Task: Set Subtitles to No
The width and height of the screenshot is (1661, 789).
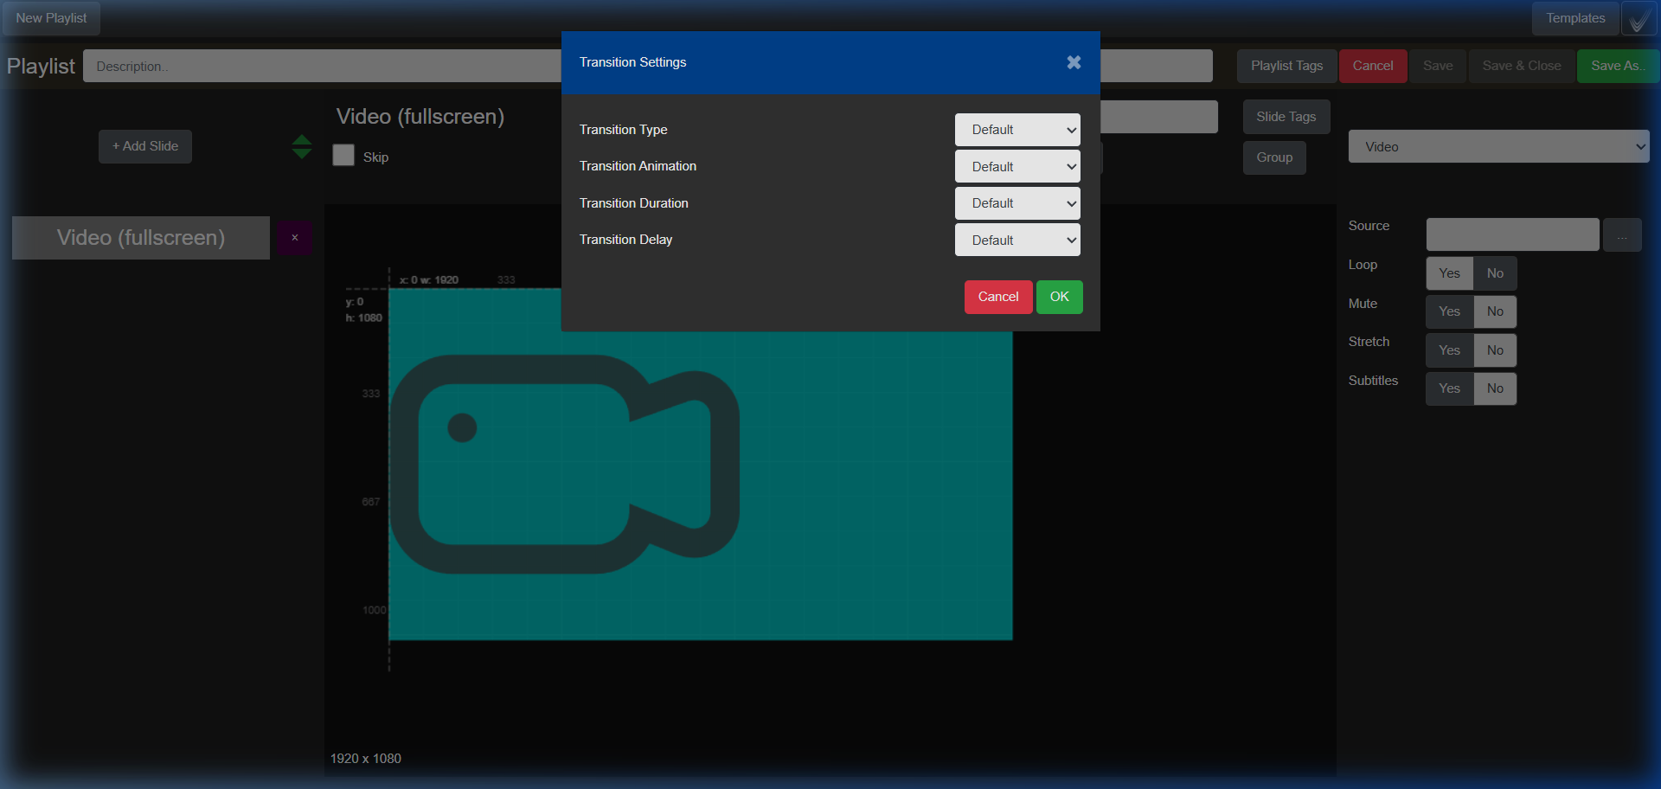Action: point(1495,388)
